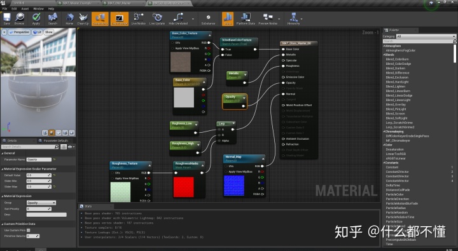
Task: Click the Emissive Color input pin
Action: pyautogui.click(x=283, y=77)
